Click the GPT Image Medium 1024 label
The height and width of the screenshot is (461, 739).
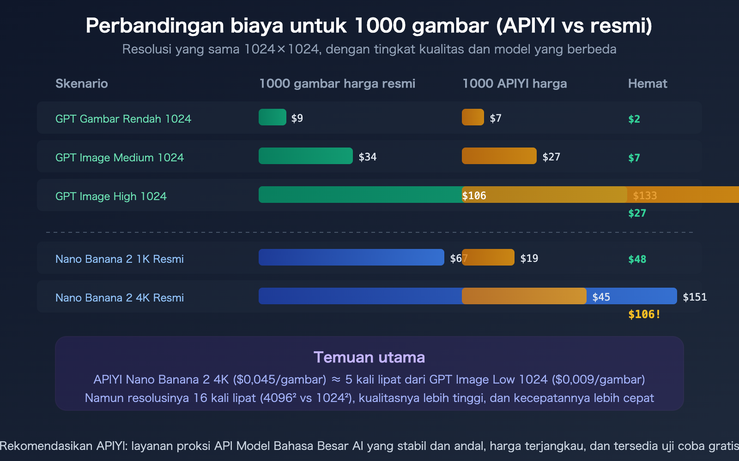click(x=119, y=157)
